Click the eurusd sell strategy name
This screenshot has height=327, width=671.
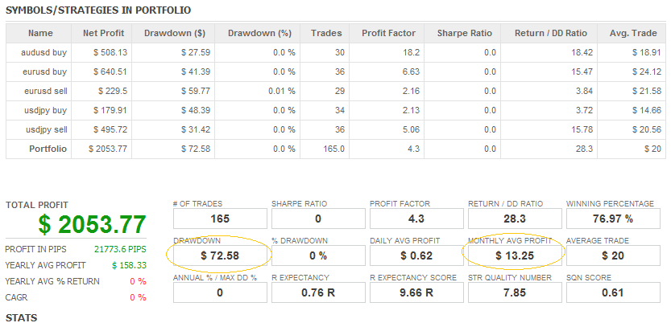coord(39,91)
